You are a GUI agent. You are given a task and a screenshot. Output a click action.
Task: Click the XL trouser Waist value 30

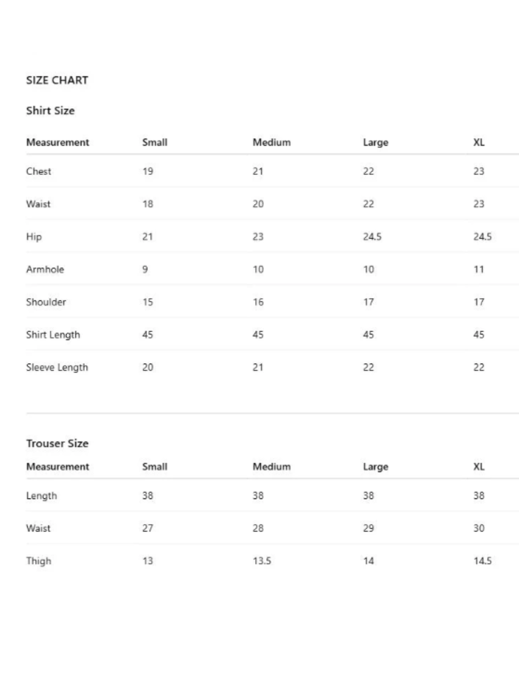[x=479, y=528]
